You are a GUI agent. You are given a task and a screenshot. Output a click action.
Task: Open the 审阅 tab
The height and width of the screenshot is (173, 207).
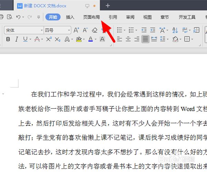tap(130, 17)
